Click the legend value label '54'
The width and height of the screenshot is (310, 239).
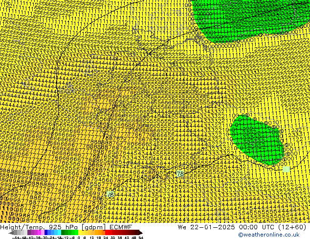click(x=141, y=238)
